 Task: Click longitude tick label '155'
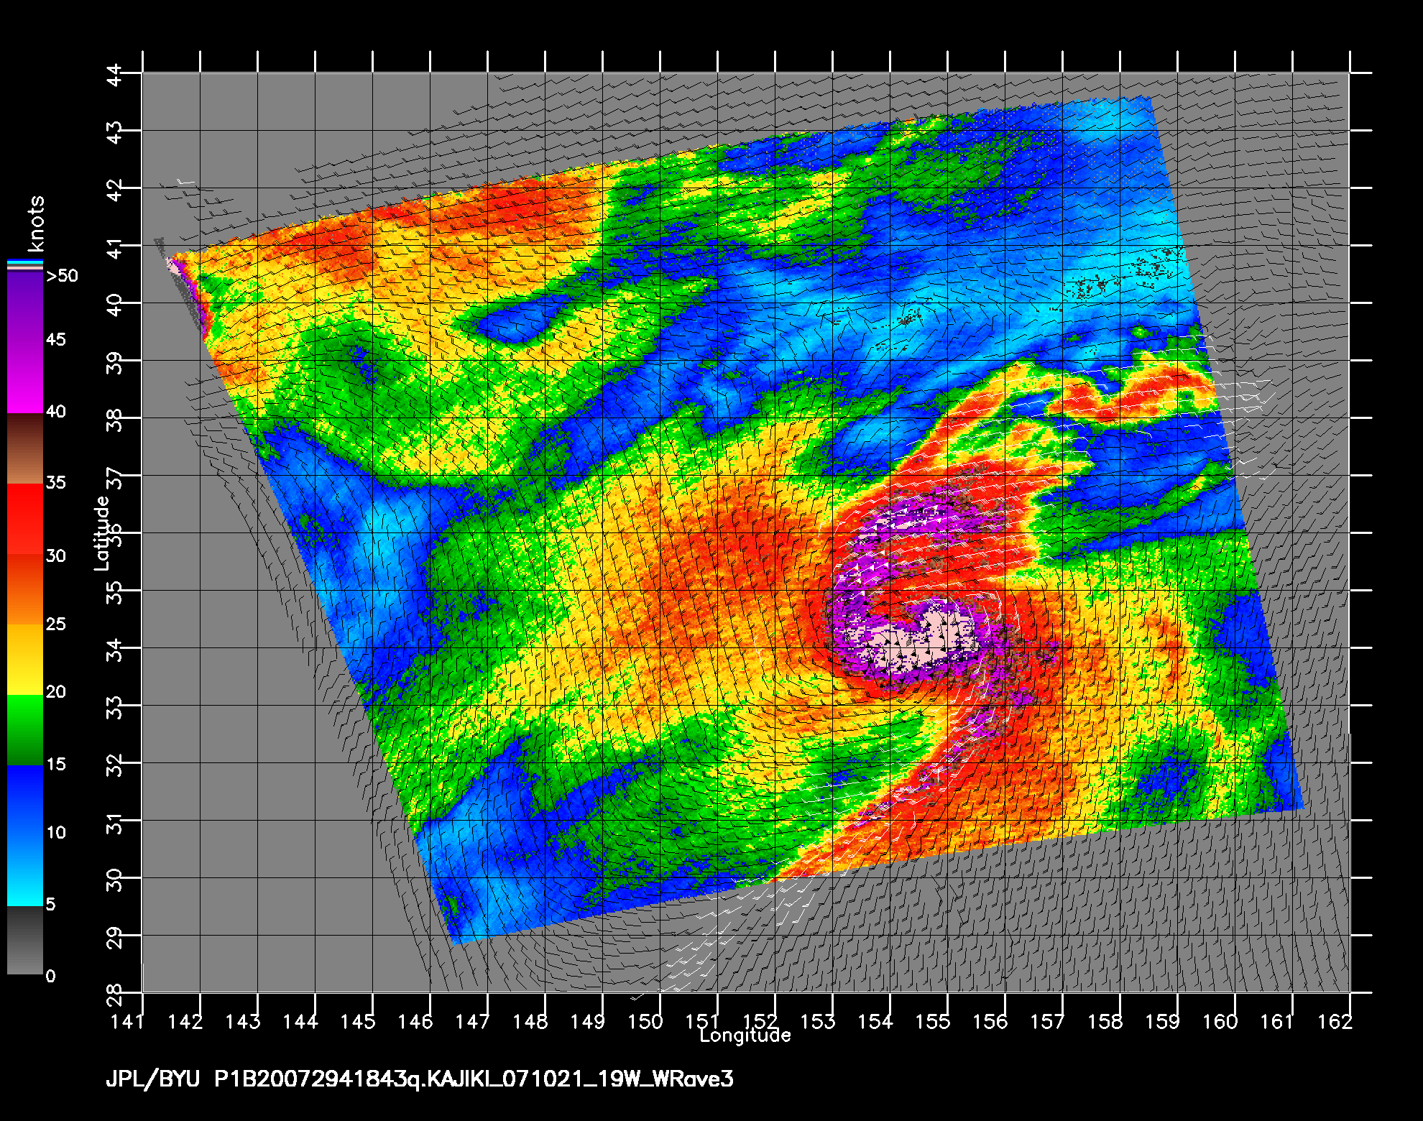point(932,1021)
